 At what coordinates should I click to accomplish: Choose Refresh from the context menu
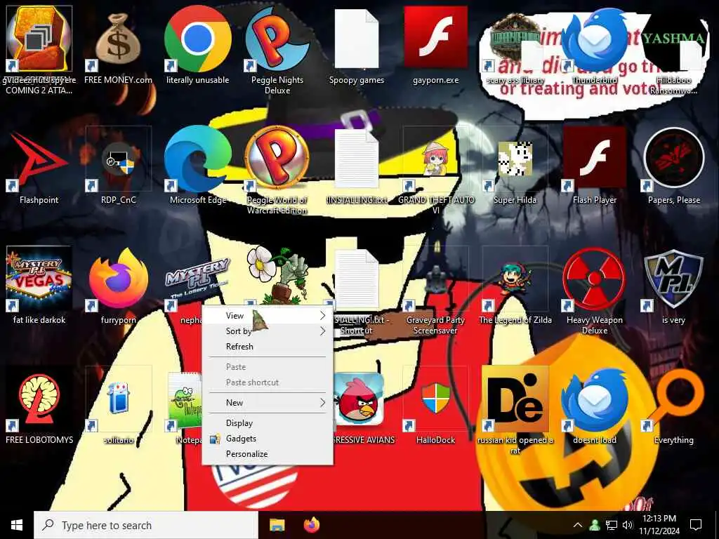point(268,347)
